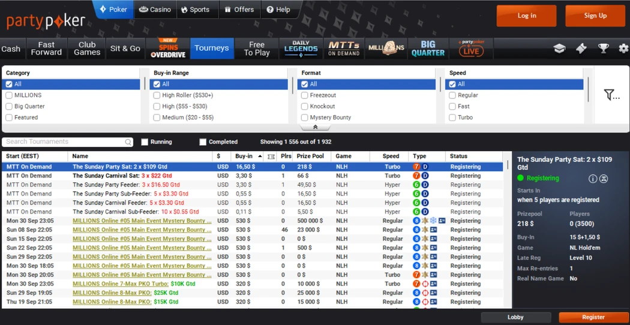
Task: Click the 8-max icon in Sun 22 Sep row
Action: 416,248
